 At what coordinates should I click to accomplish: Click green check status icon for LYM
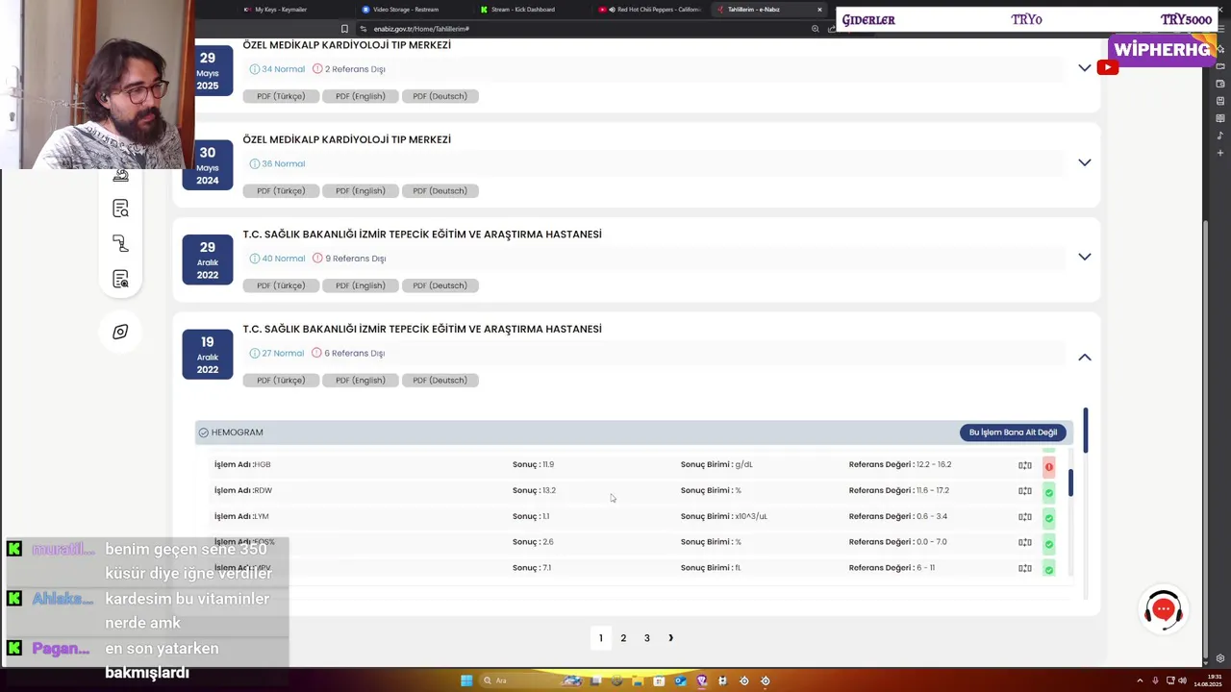(1049, 518)
